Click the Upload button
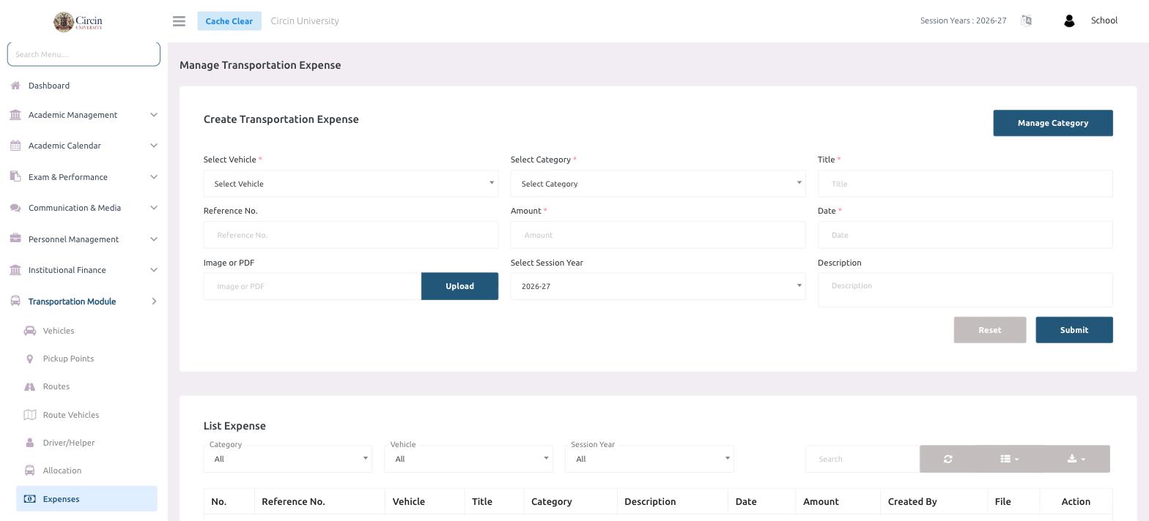This screenshot has height=521, width=1149. tap(459, 286)
